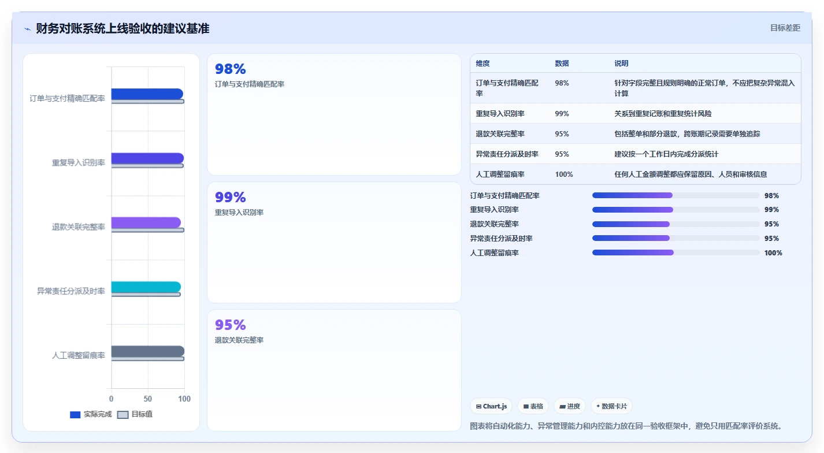Click the footer note starting 图表将自动化能力

(x=627, y=426)
